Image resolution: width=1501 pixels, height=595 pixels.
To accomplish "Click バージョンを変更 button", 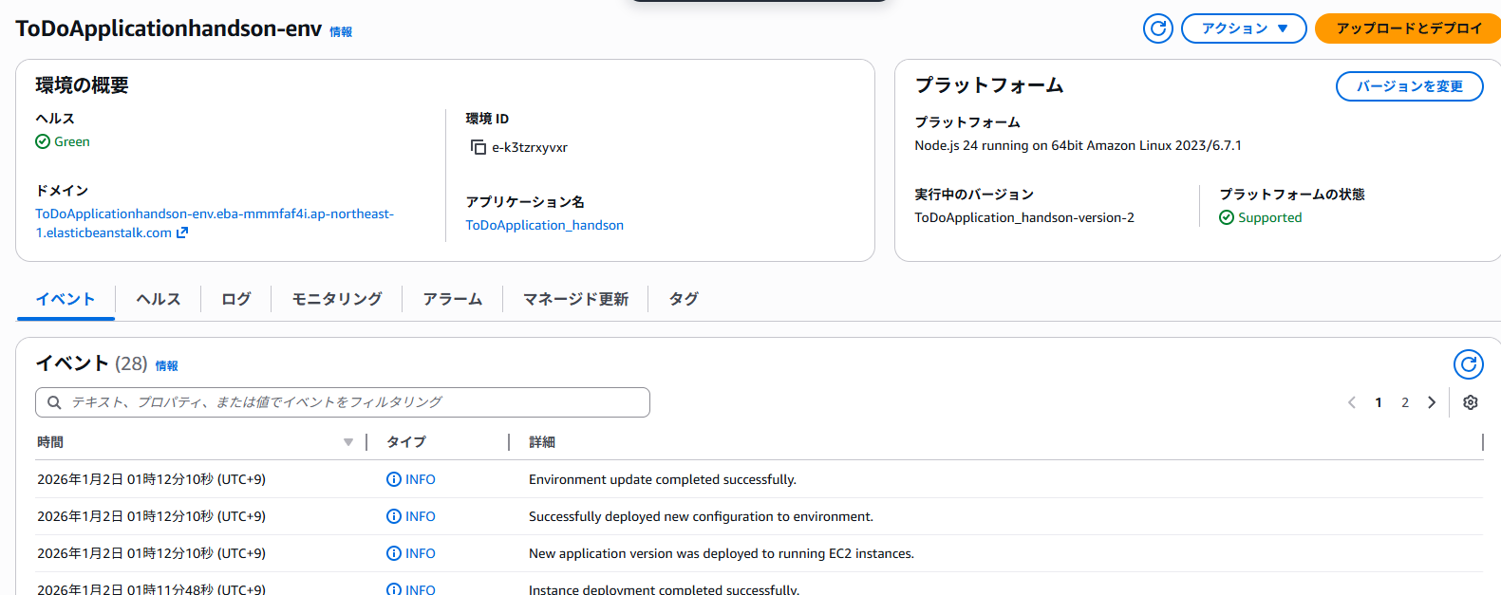I will [1409, 86].
